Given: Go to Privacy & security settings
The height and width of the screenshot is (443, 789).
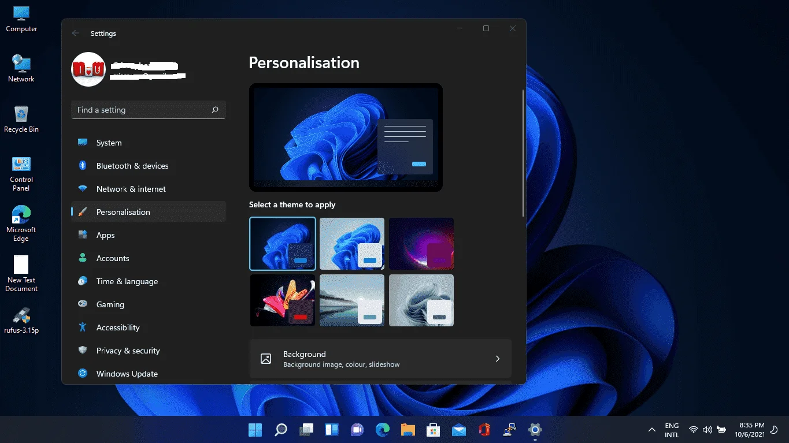Looking at the screenshot, I should coord(148,351).
